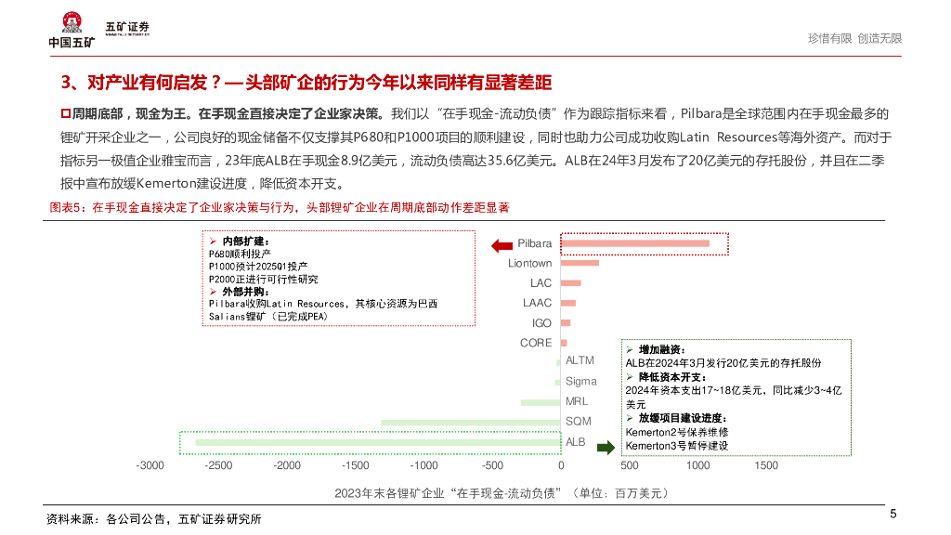This screenshot has width=951, height=535.
Task: Click the bold text 周期底部，现金为王
Action: click(x=128, y=114)
